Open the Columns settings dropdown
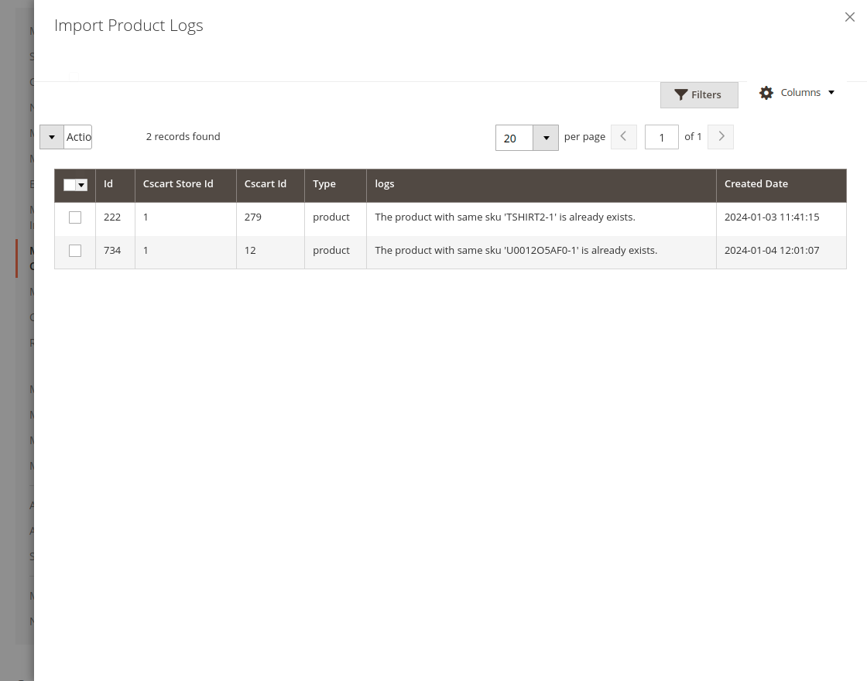867x681 pixels. click(797, 93)
